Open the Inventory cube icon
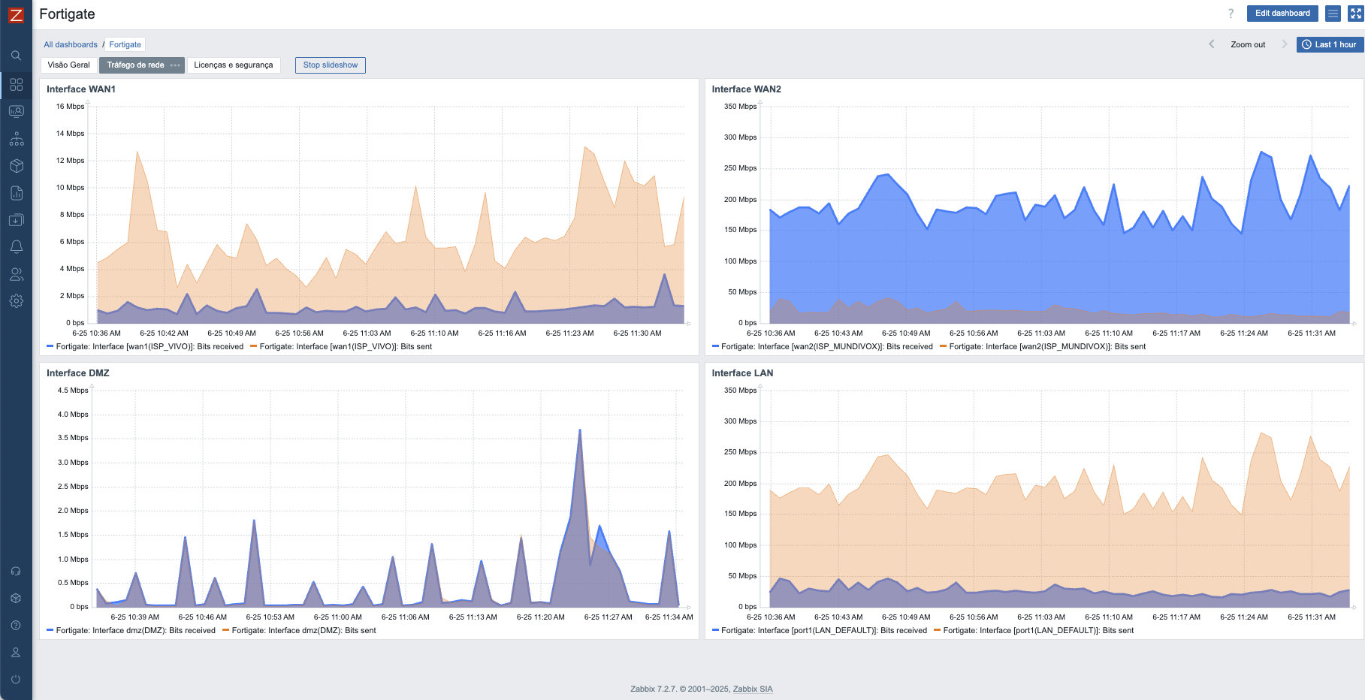Screen dimensions: 1365x700 16,166
